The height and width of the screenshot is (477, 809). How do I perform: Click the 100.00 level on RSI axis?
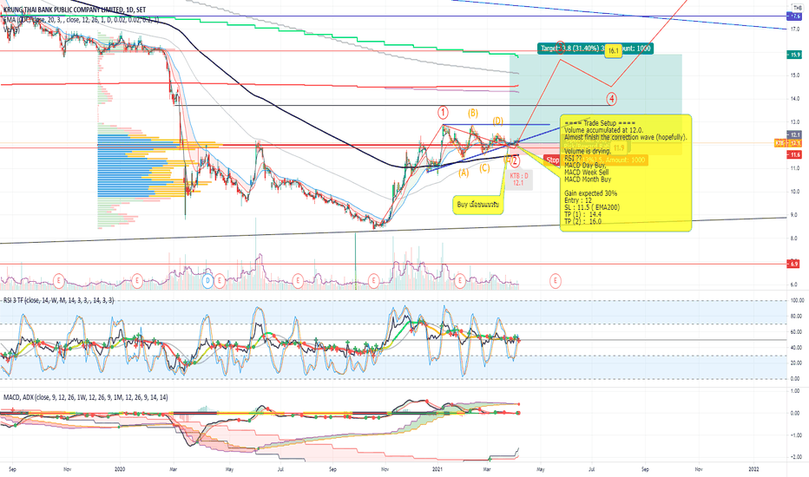(x=797, y=300)
